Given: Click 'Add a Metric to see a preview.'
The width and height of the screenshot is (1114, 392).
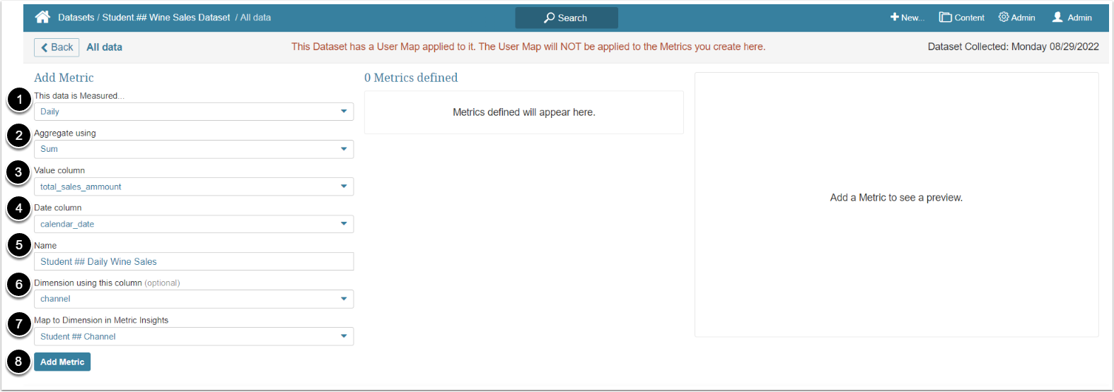Looking at the screenshot, I should click(x=896, y=198).
